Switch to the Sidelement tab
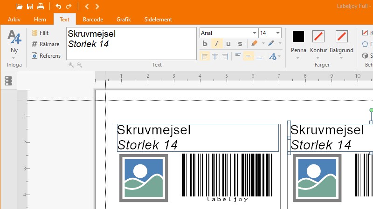373x209 pixels. point(158,20)
